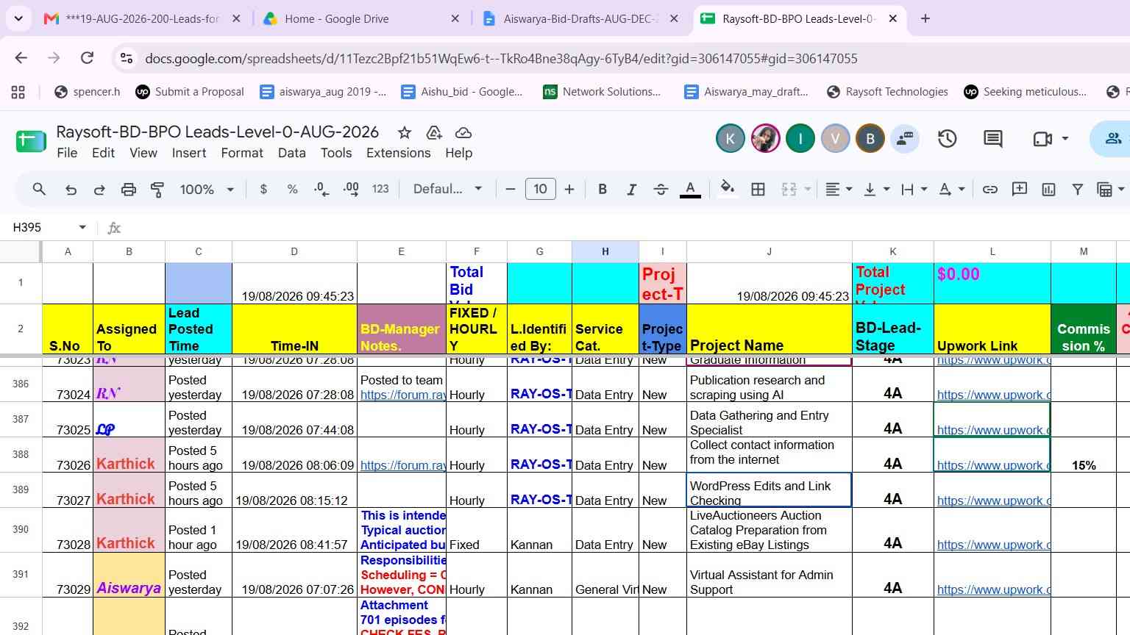1130x635 pixels.
Task: Click the font size field showing 10
Action: tap(540, 190)
